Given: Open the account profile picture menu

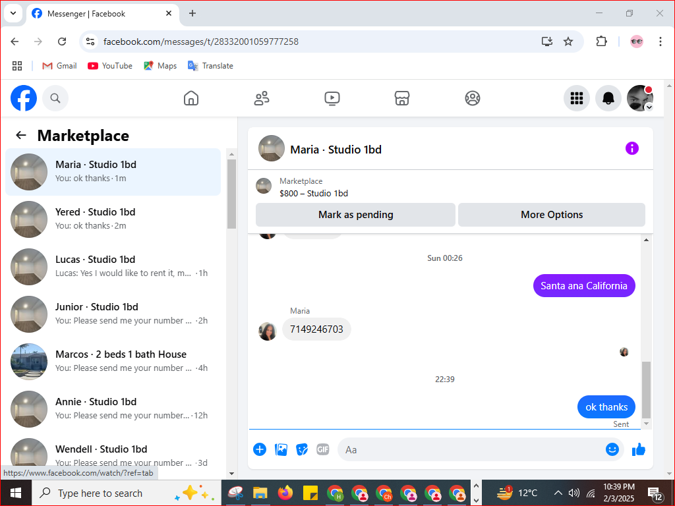Looking at the screenshot, I should (x=640, y=98).
